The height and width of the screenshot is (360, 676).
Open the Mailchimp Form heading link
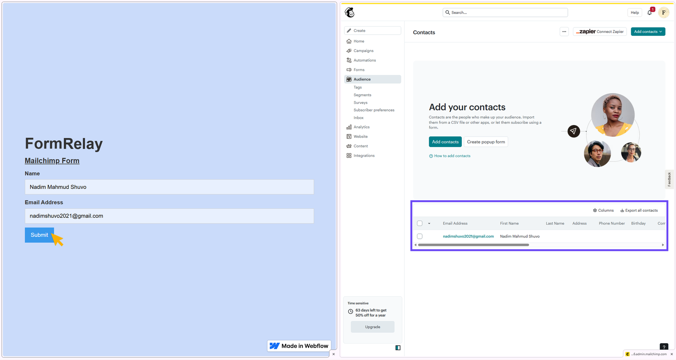(x=52, y=161)
